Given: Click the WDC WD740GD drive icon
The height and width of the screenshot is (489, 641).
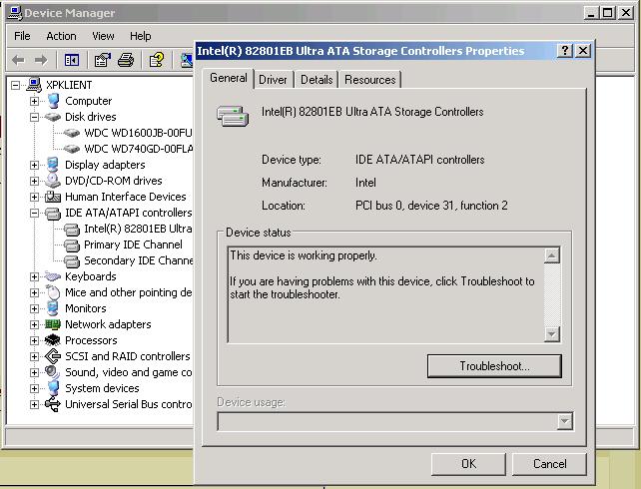Looking at the screenshot, I should 72,149.
